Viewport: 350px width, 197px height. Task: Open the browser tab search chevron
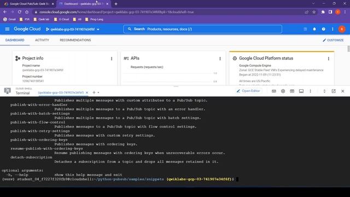(x=313, y=4)
